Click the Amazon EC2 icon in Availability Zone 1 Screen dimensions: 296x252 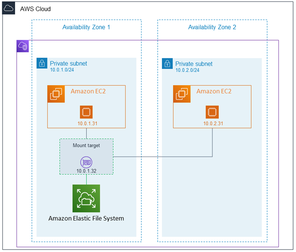click(56, 94)
